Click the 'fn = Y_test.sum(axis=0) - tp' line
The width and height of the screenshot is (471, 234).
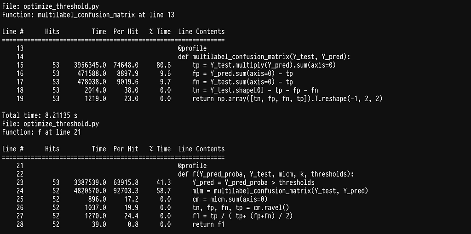coord(243,82)
